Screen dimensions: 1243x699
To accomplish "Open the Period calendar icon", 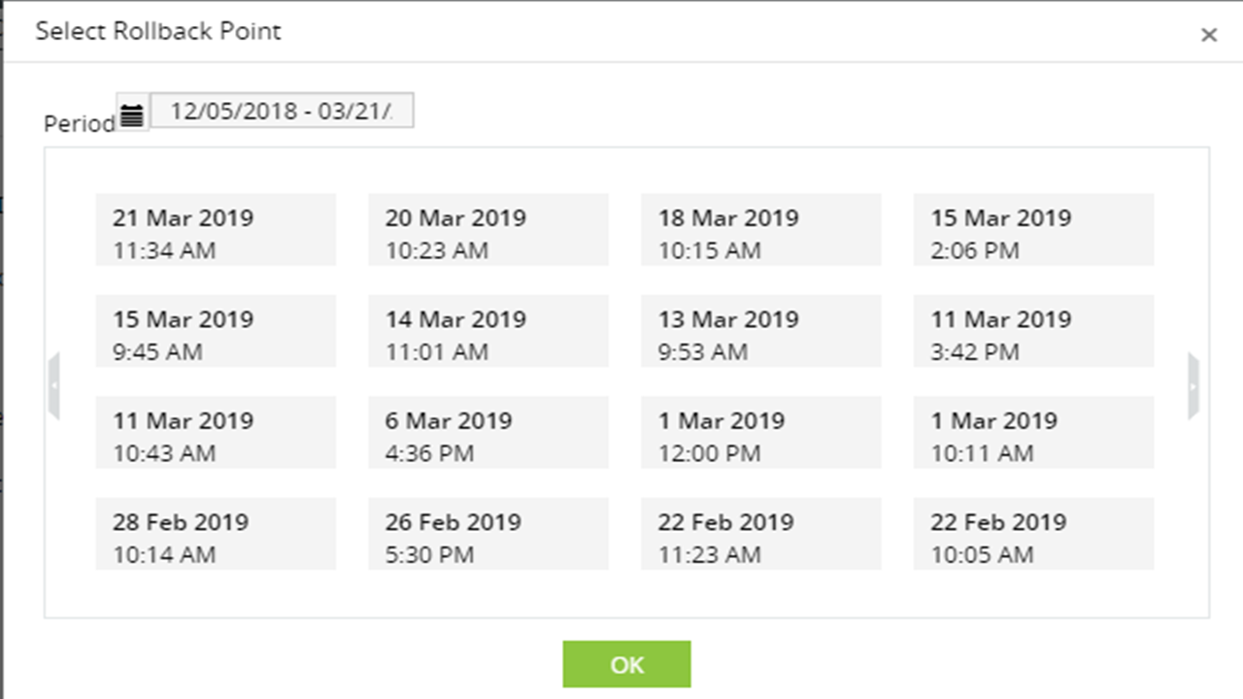I will 132,115.
